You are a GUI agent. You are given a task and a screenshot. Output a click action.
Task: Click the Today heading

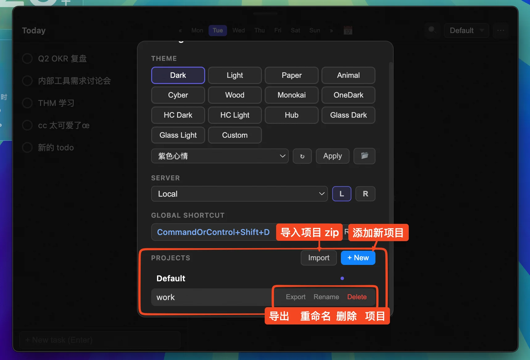[x=34, y=31]
